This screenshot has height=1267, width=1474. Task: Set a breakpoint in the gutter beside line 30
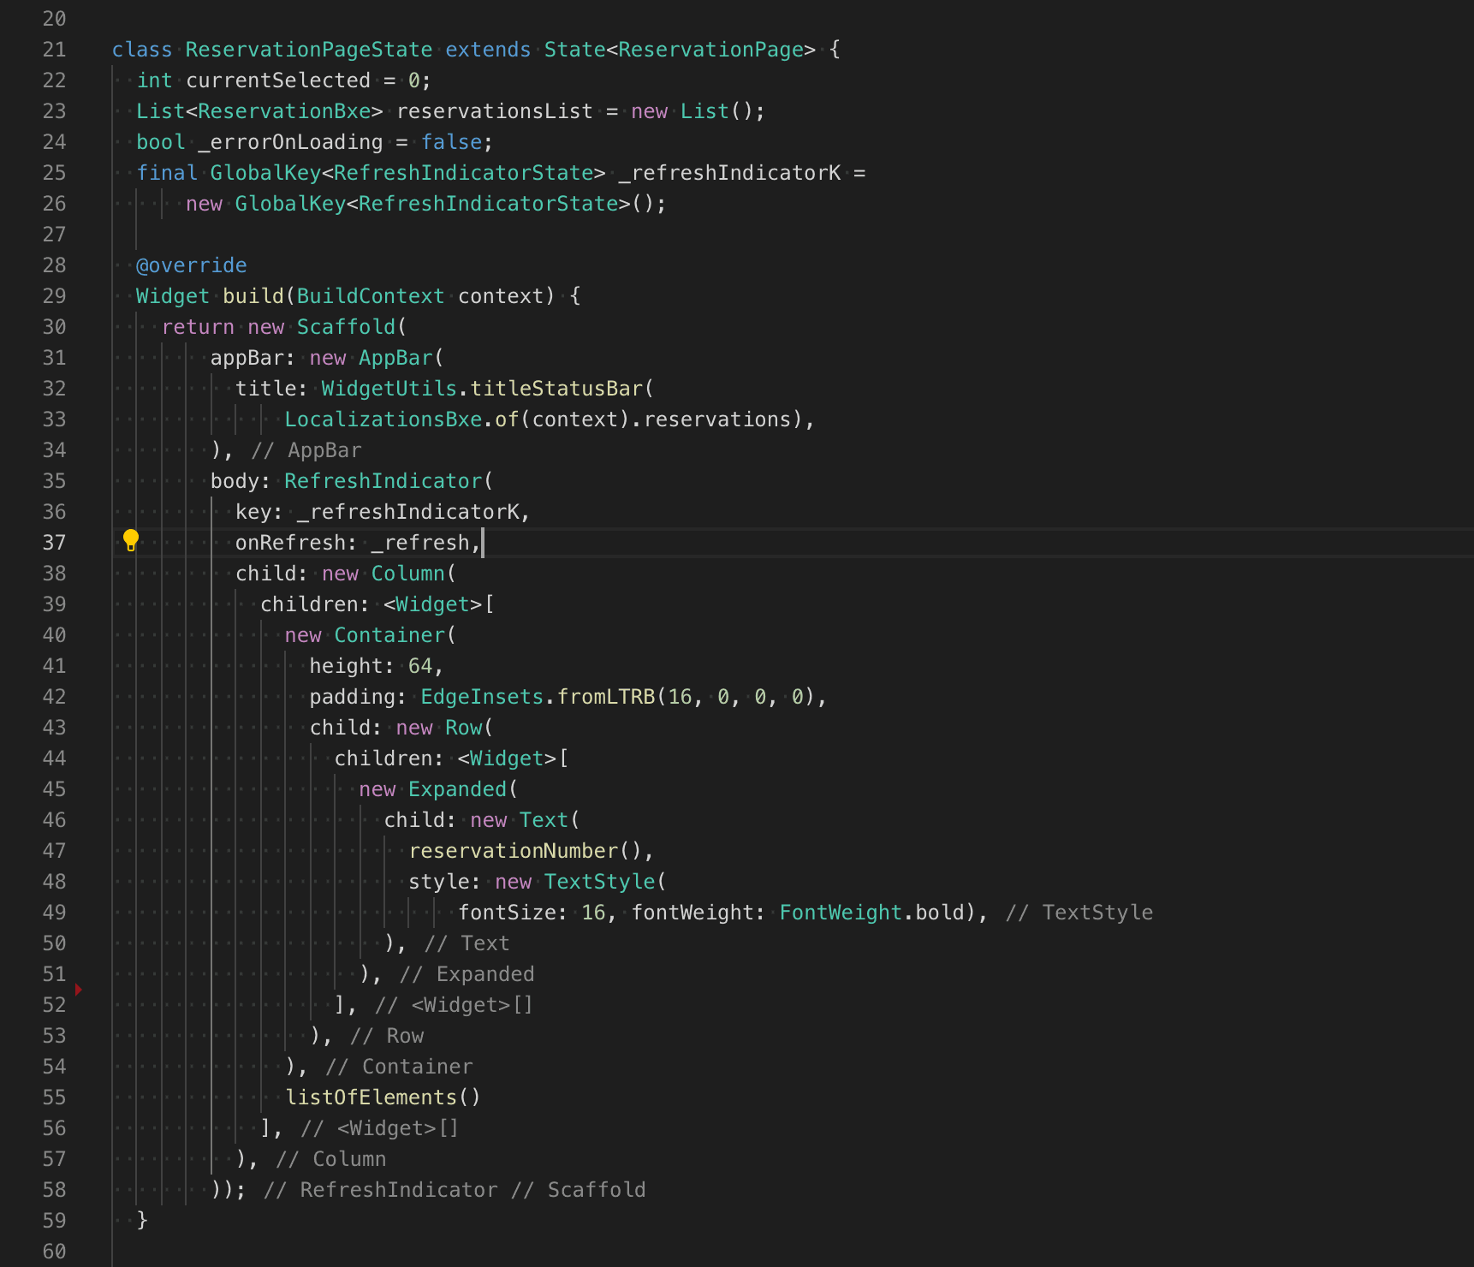(x=89, y=326)
